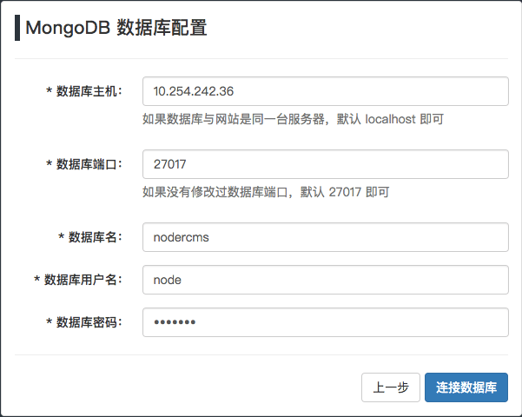Click the 数据库主机 input field

pyautogui.click(x=325, y=91)
